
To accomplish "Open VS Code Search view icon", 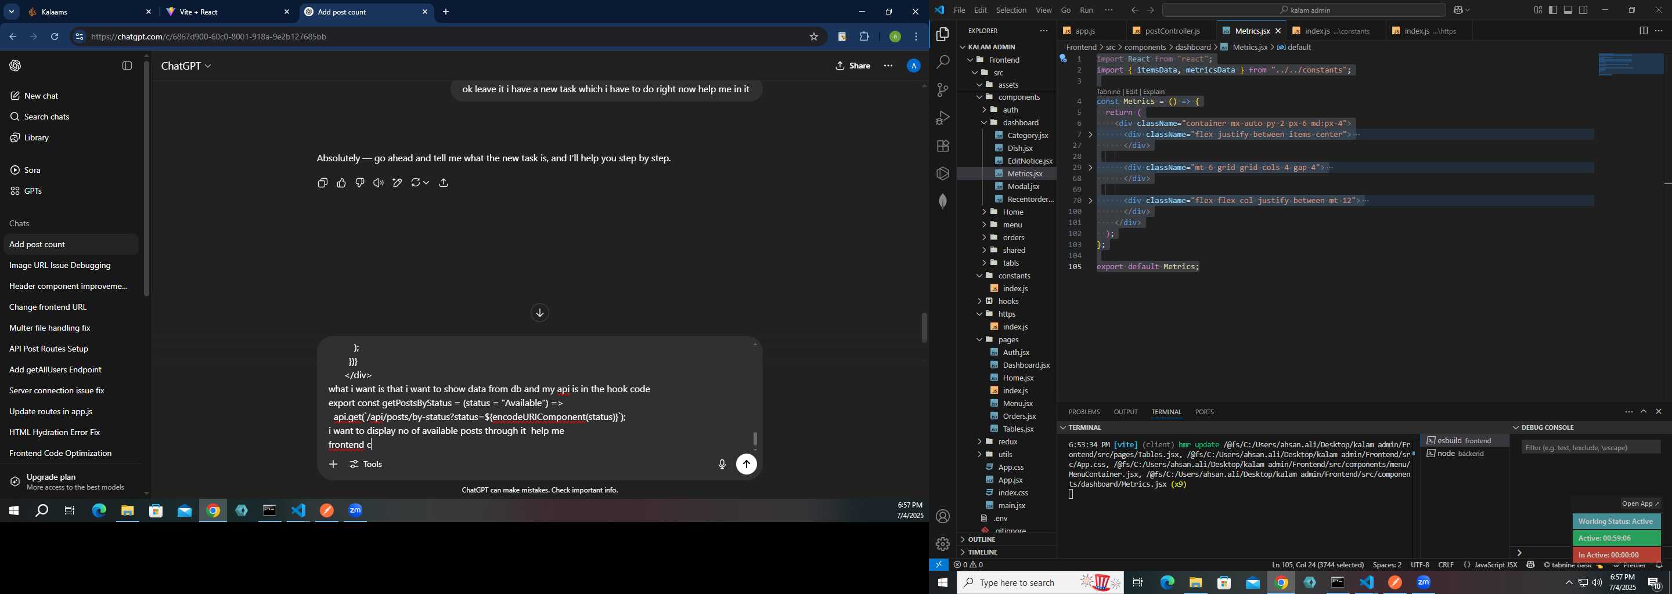I will coord(942,62).
